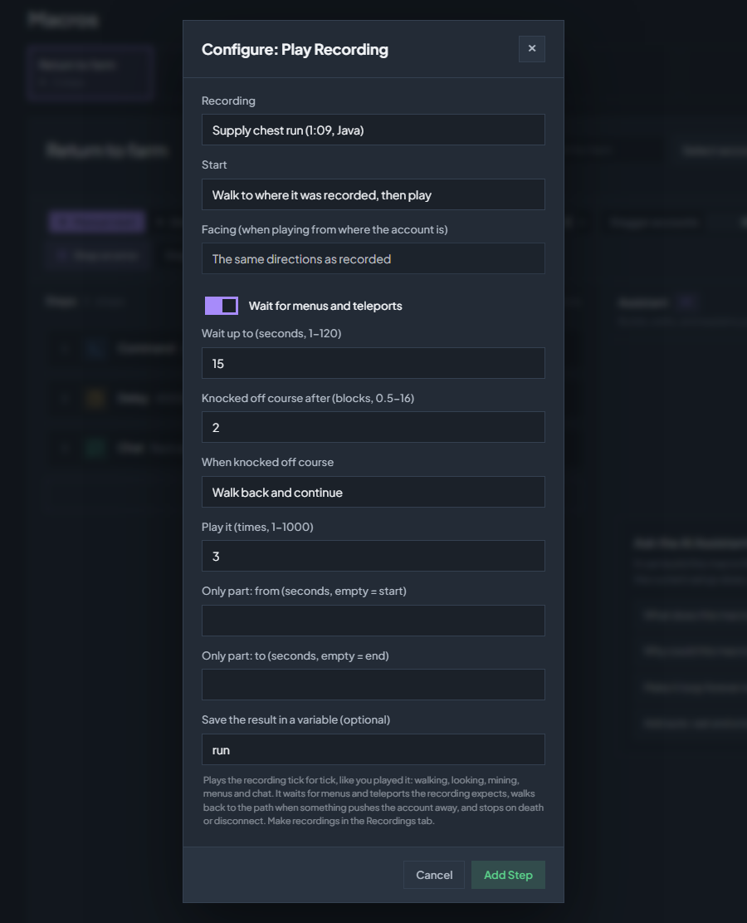Click the 'When knocked off course' label
This screenshot has height=923, width=747.
click(x=267, y=462)
